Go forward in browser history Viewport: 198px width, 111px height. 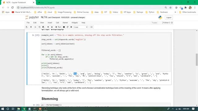pyautogui.click(x=8, y=7)
